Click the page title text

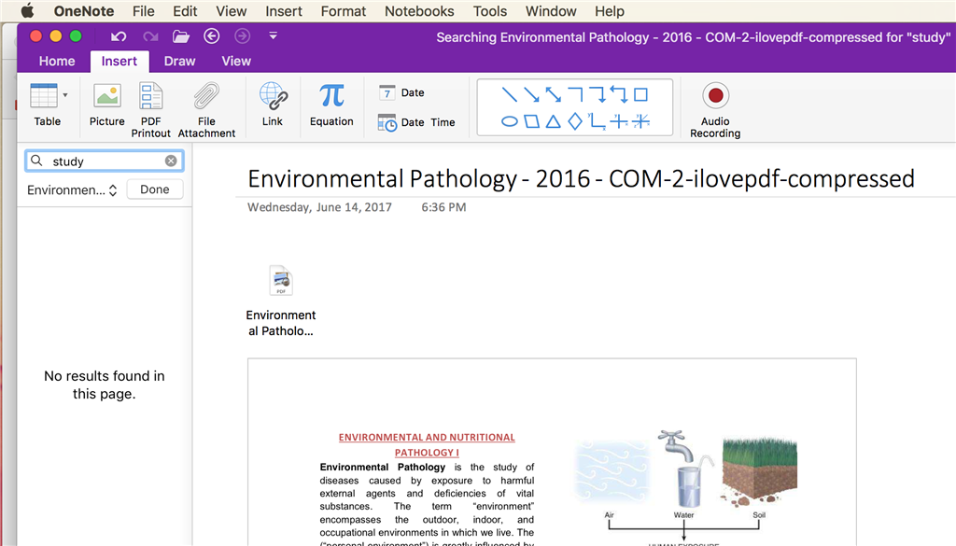click(x=581, y=178)
